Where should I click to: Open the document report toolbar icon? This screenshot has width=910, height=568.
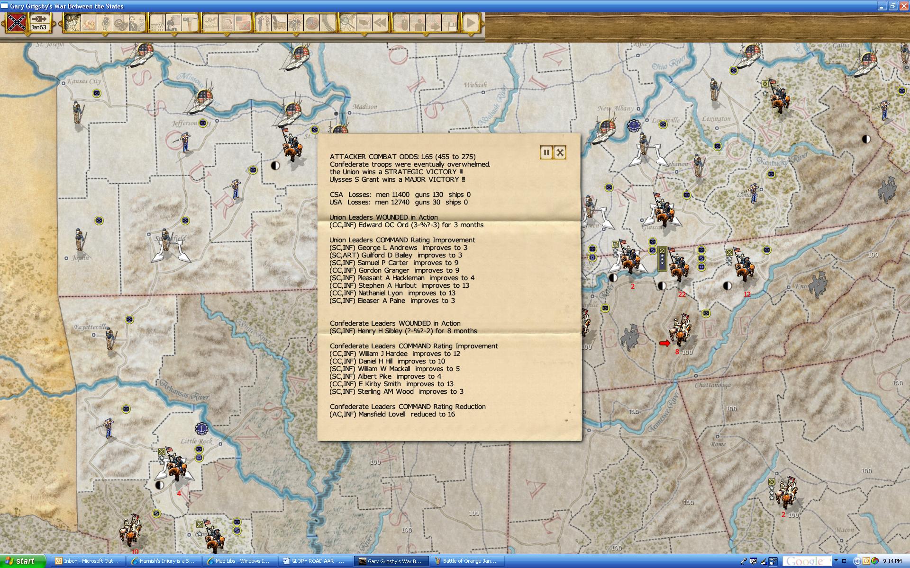coord(227,22)
